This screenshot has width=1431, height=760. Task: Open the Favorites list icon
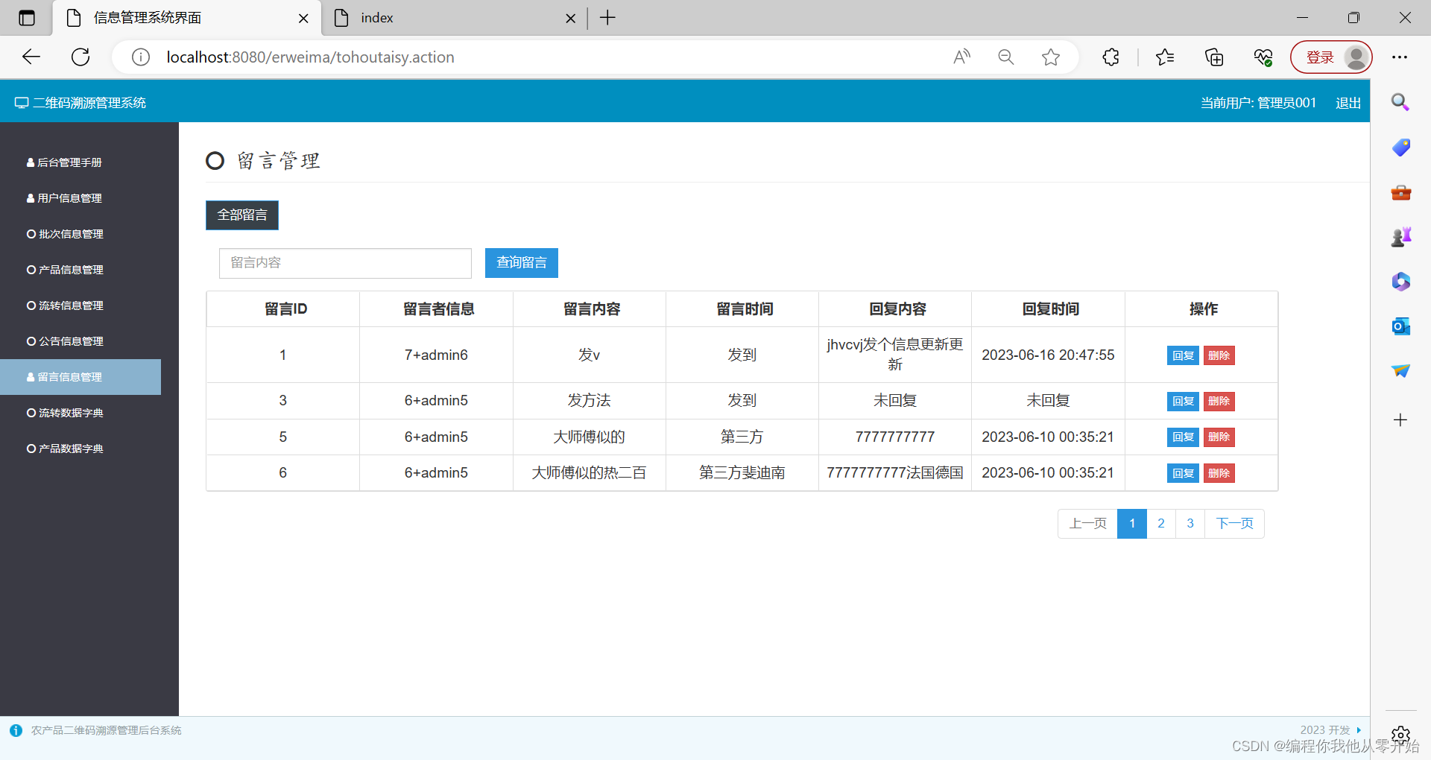click(x=1165, y=57)
